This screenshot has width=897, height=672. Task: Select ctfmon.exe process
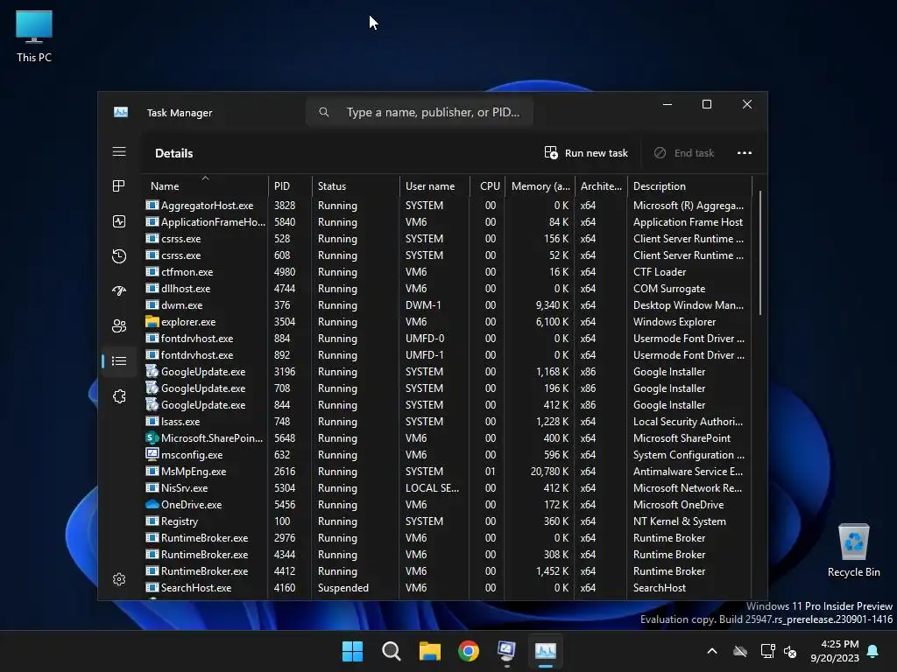point(446,271)
